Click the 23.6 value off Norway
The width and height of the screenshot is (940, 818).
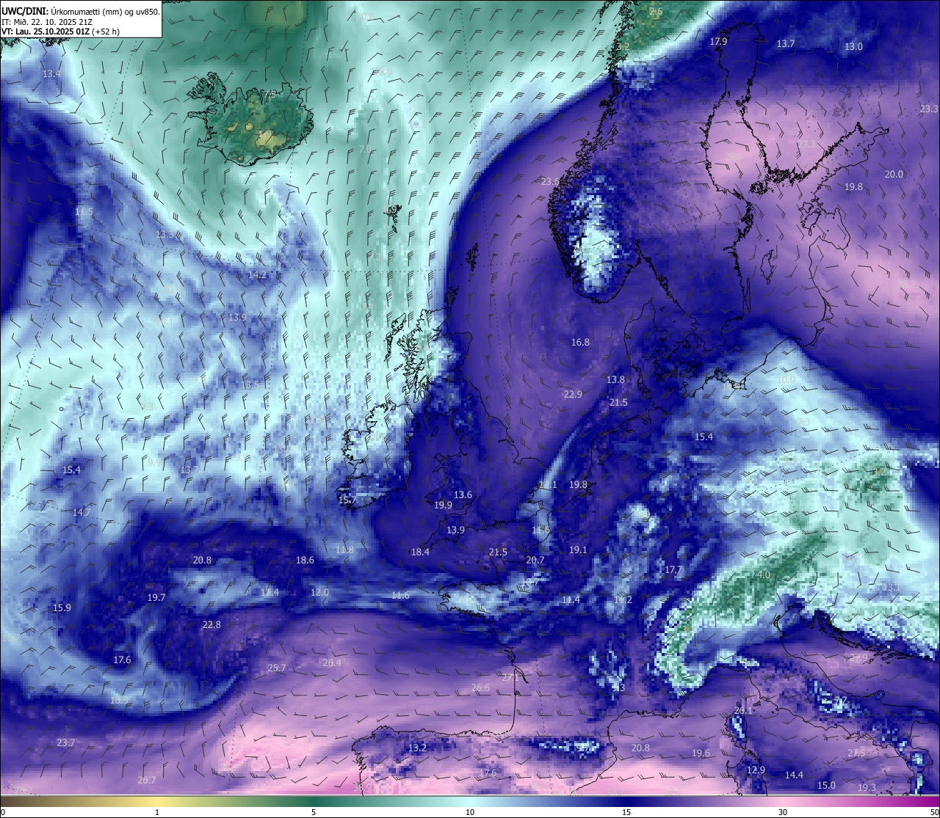click(550, 181)
